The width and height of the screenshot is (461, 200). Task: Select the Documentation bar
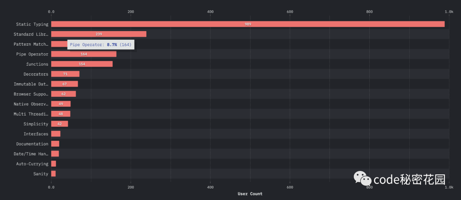[x=55, y=144]
